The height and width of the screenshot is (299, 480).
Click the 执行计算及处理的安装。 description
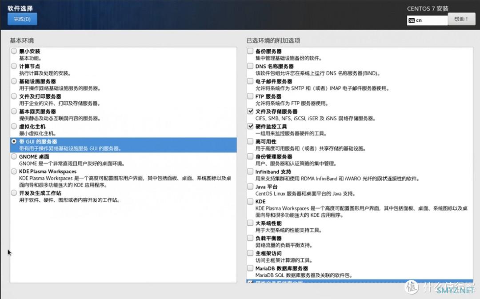coord(45,73)
